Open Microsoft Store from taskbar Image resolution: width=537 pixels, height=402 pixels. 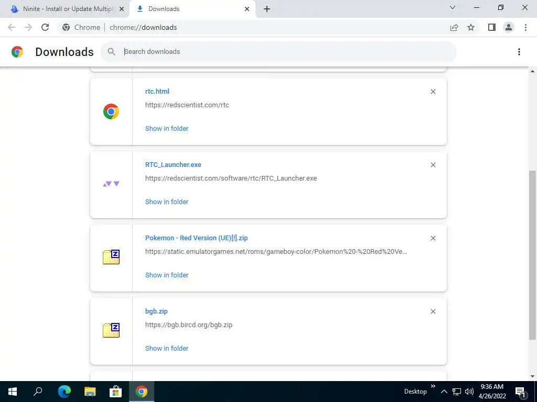(x=116, y=392)
